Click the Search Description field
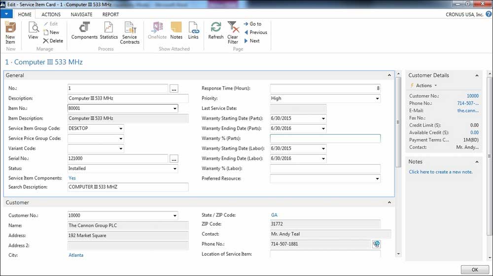The height and width of the screenshot is (276, 493). point(128,187)
